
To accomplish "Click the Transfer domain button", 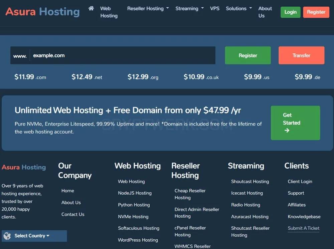I will coord(301,55).
